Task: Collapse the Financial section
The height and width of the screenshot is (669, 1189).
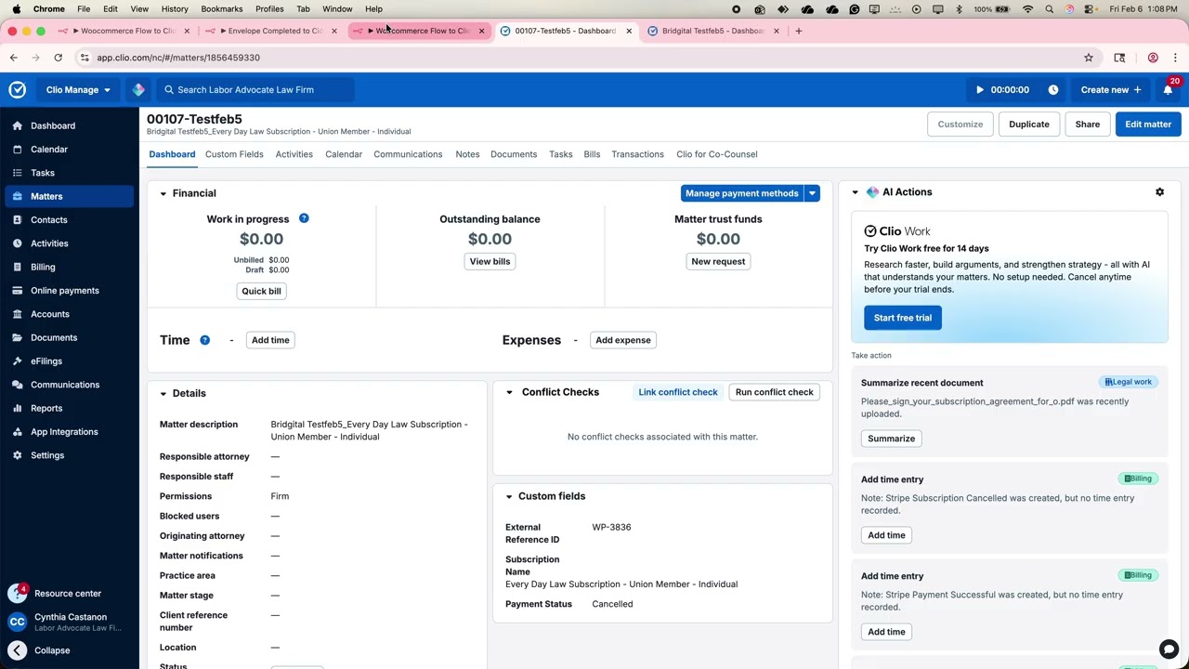Action: pos(163,193)
